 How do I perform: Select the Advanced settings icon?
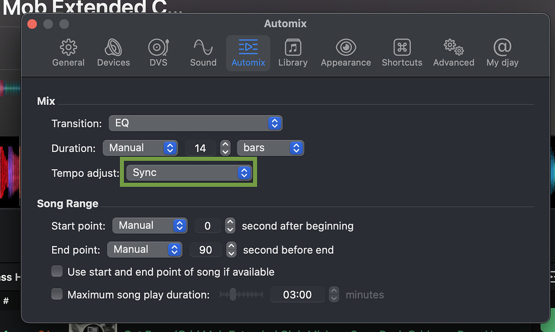point(453,52)
